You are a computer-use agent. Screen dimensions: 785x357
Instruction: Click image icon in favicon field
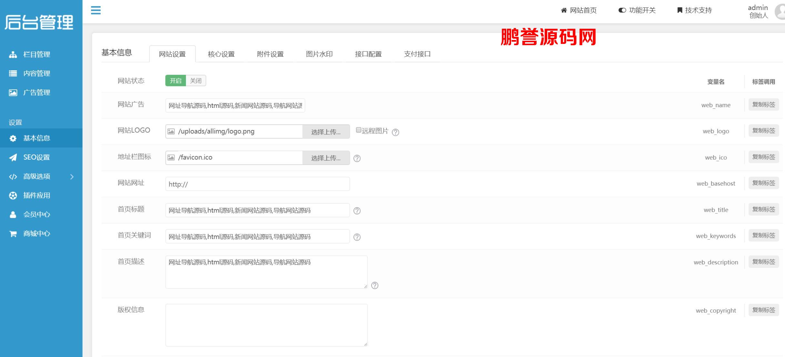171,158
